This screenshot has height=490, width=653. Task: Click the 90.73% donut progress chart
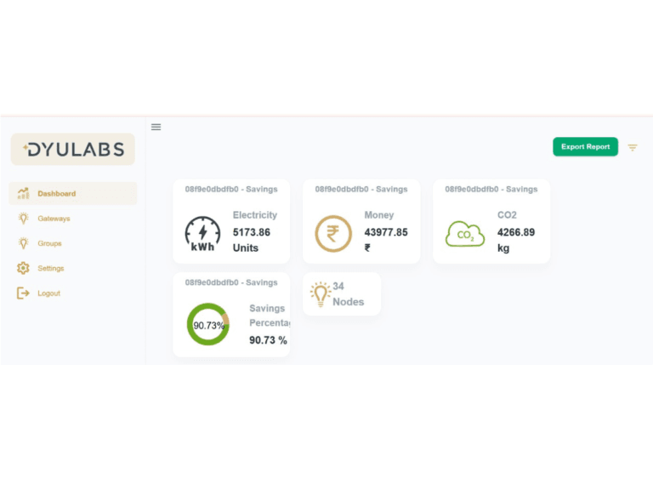tap(207, 324)
